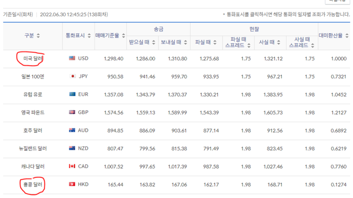Sort by 대미환산율 column arrows
Image resolution: width=353 pixels, height=198 pixels.
tap(347, 36)
